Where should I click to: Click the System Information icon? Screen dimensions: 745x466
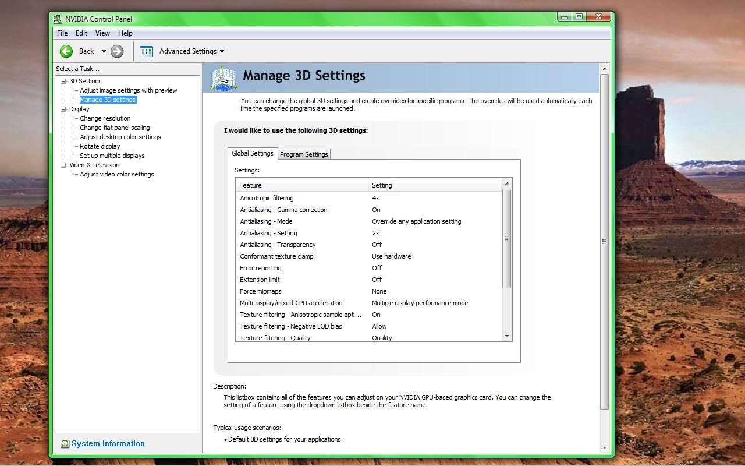point(65,444)
